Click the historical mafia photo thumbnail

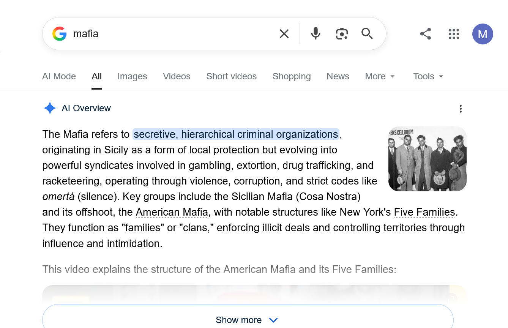(427, 159)
